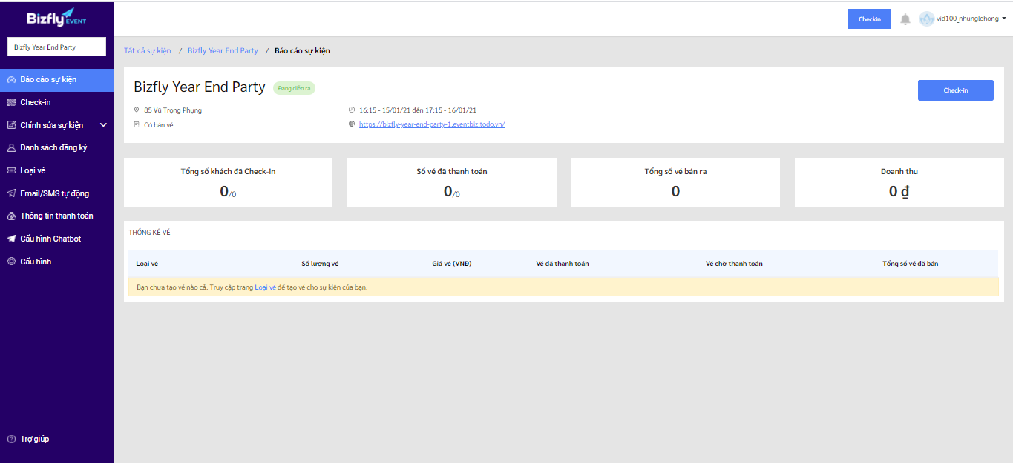Open Check-in sidebar menu item

(x=56, y=102)
